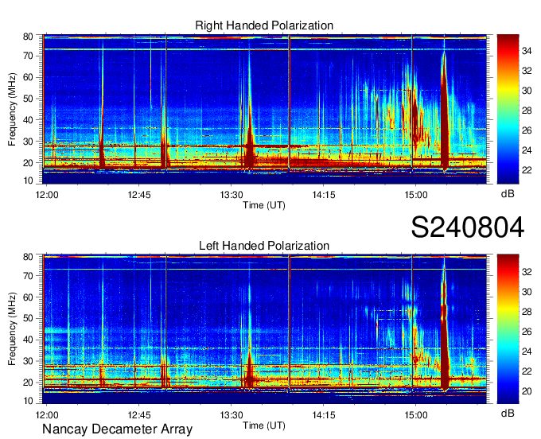Click the 12:00 tick under the right-handed plot

click(47, 195)
